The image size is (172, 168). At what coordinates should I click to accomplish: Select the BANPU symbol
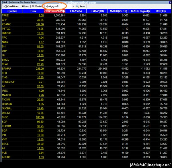point(6,69)
